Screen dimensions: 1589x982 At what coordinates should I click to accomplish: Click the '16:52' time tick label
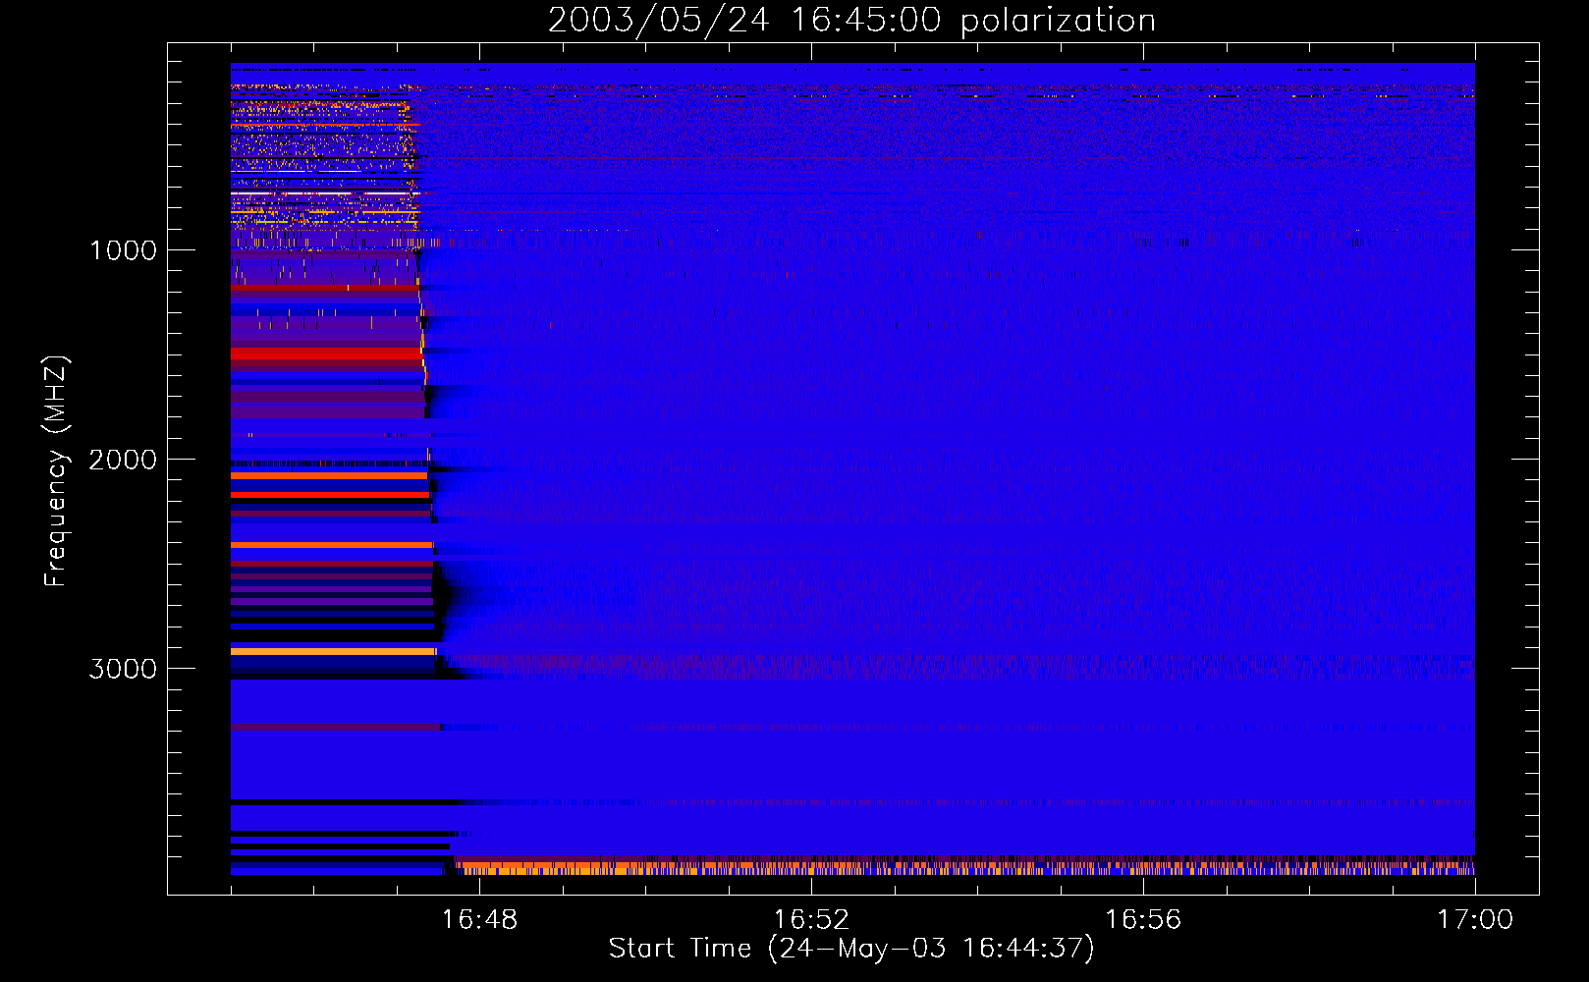coord(811,920)
